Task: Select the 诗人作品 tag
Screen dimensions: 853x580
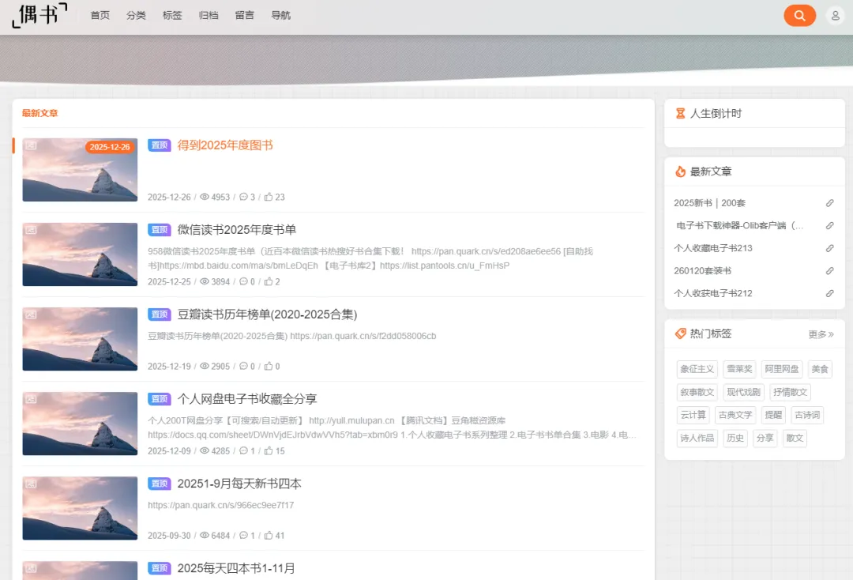Action: [x=697, y=438]
